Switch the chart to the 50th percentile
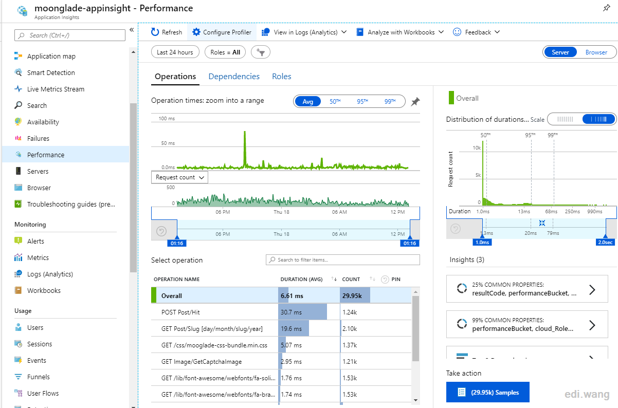This screenshot has height=408, width=618. [335, 102]
